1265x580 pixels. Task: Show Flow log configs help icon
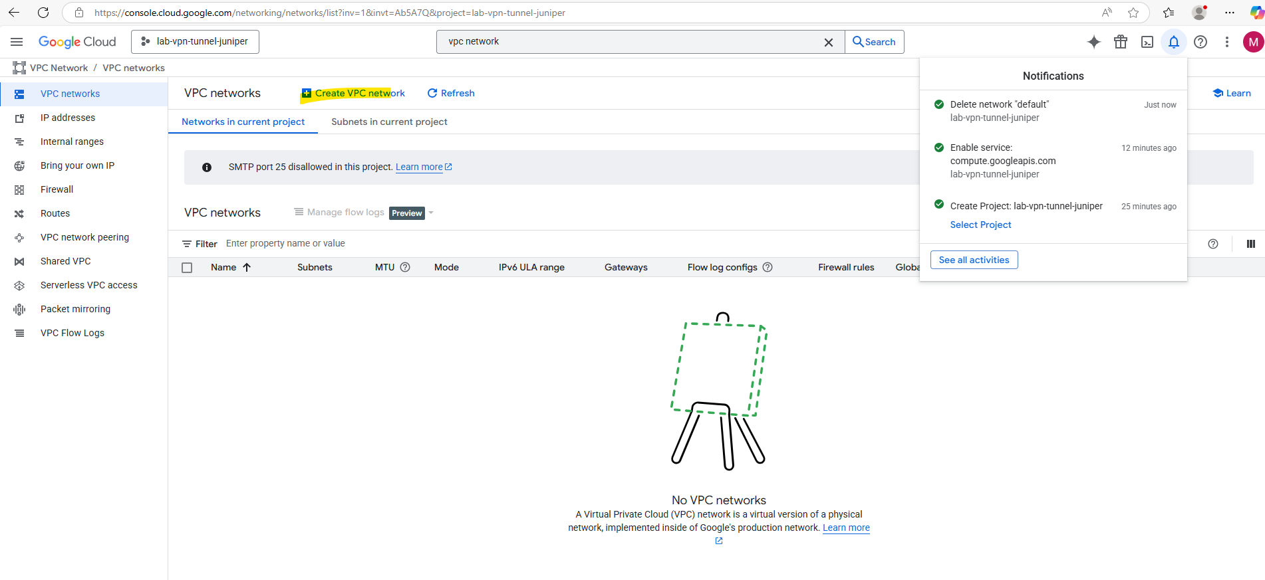(768, 267)
